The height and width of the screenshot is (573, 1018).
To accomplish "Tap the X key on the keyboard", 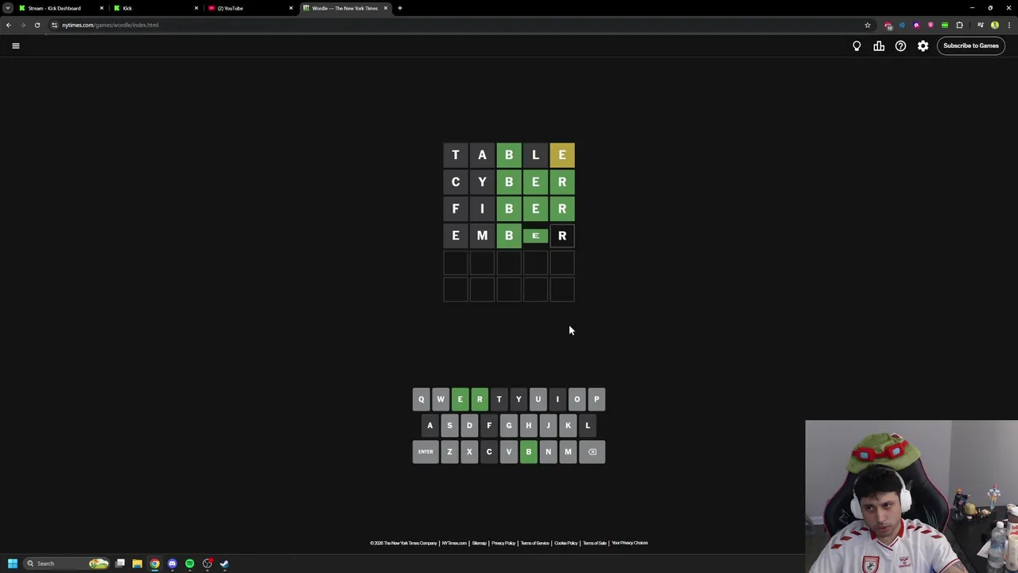I will pyautogui.click(x=469, y=452).
